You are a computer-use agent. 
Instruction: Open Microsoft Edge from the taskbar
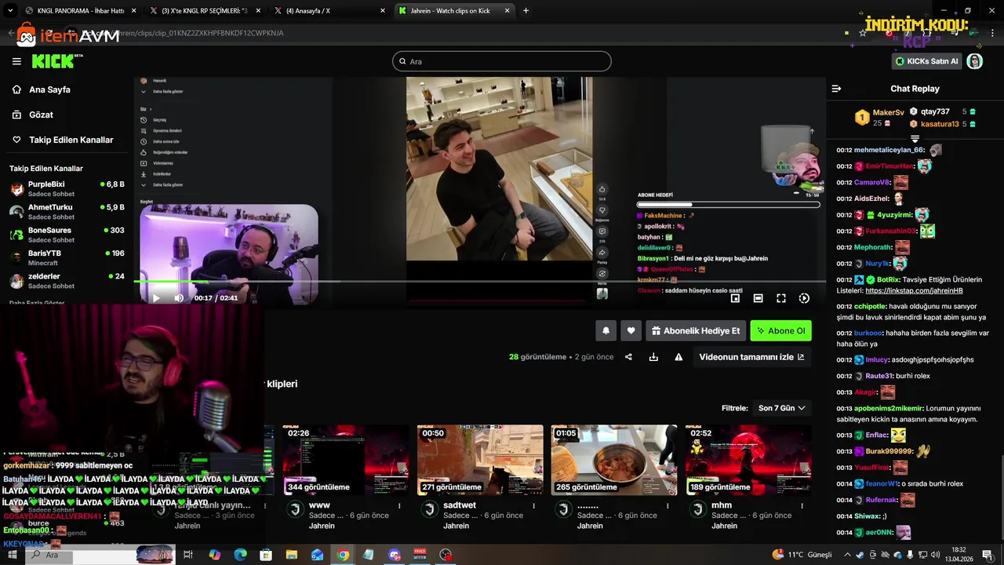240,555
